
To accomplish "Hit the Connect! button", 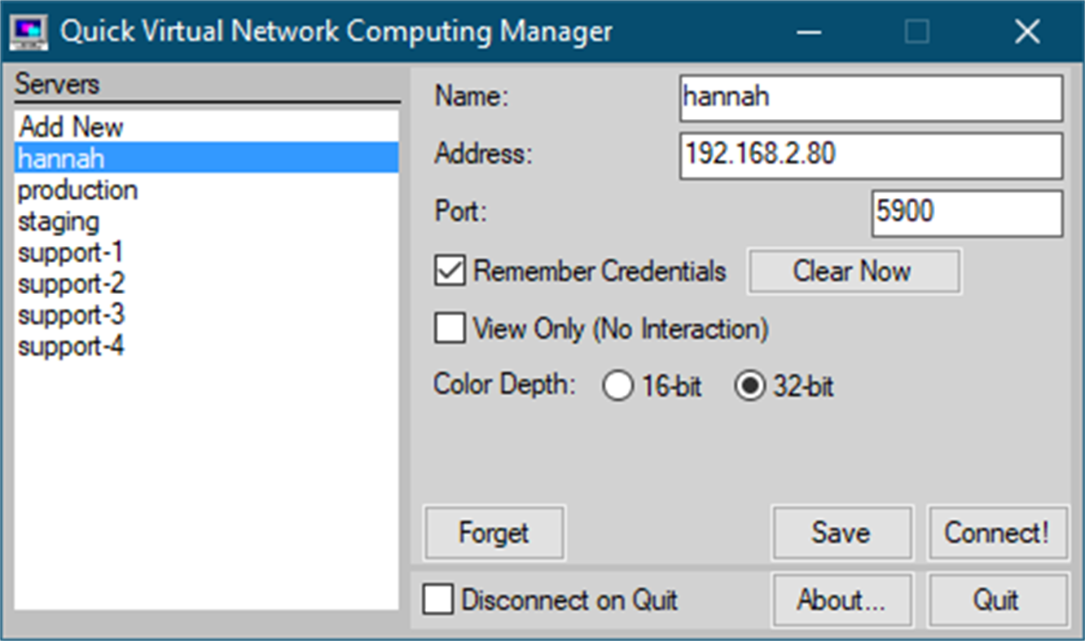I will 996,533.
